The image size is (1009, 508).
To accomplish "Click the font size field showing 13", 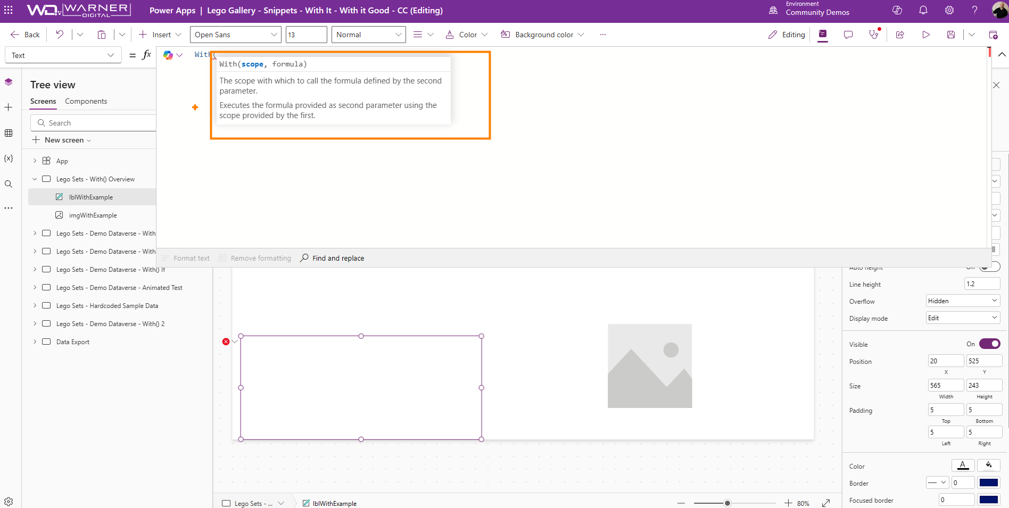I will coord(306,35).
